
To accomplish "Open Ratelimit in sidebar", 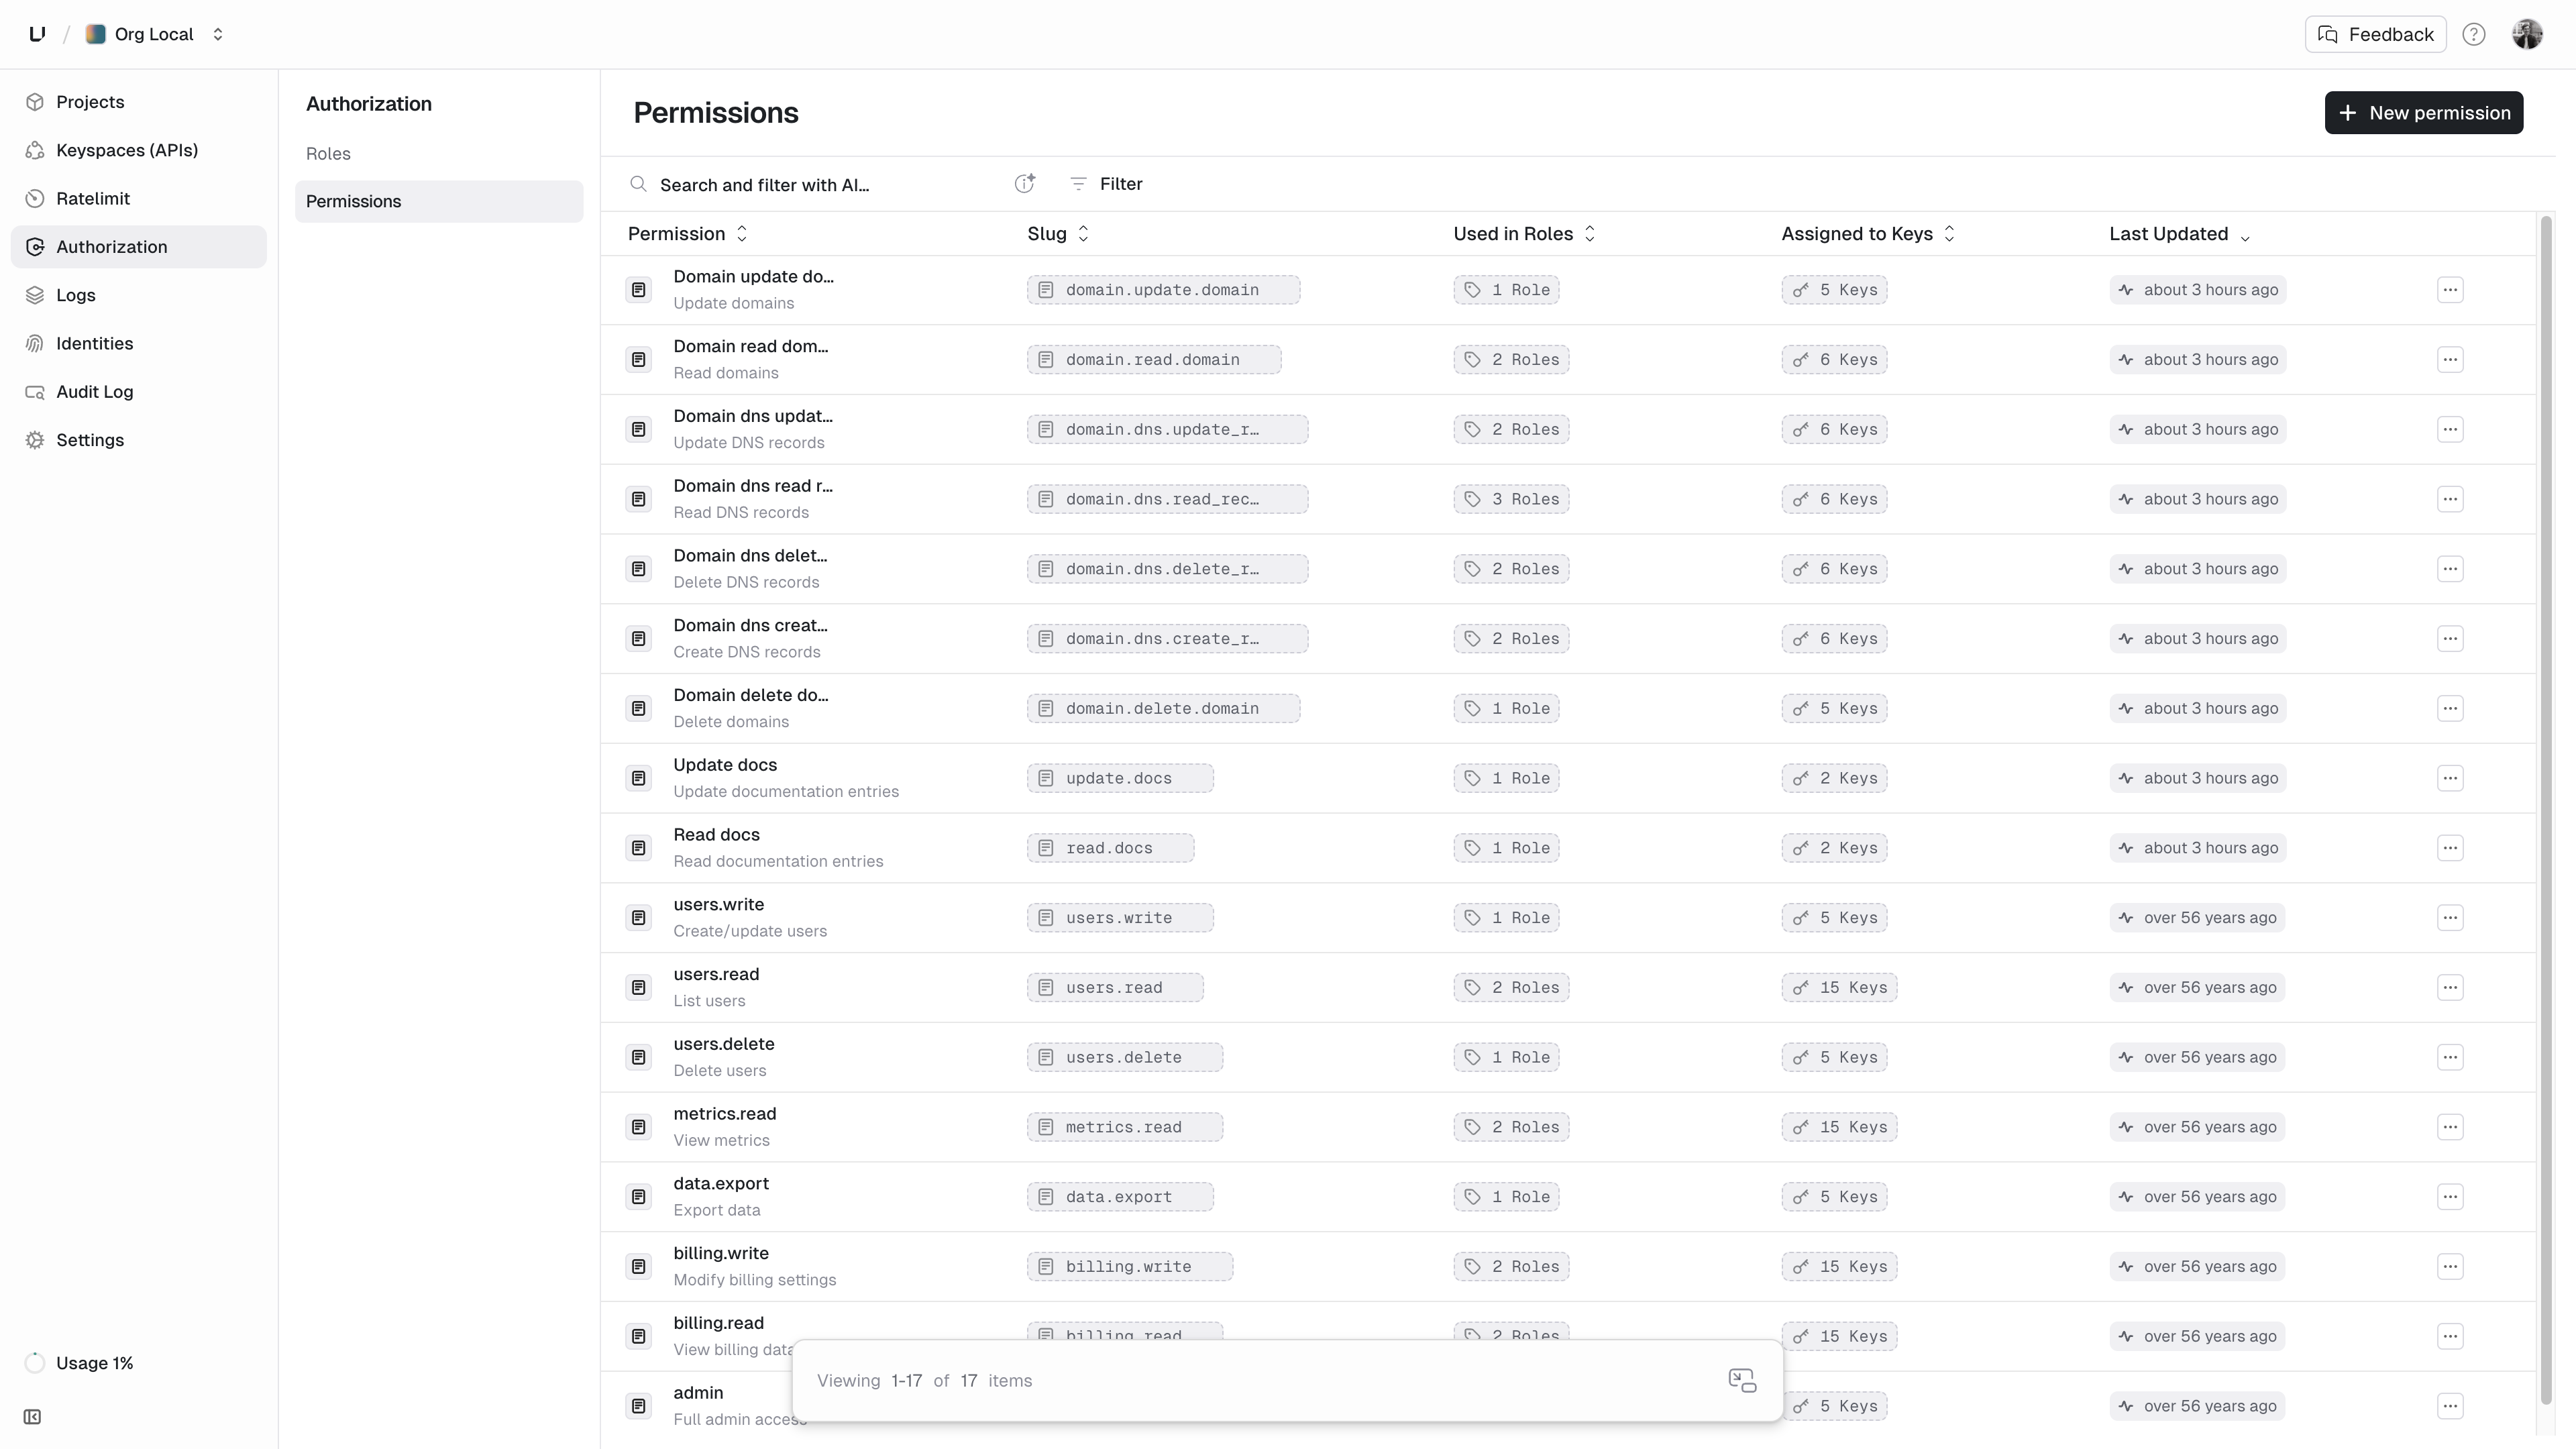I will [x=139, y=198].
